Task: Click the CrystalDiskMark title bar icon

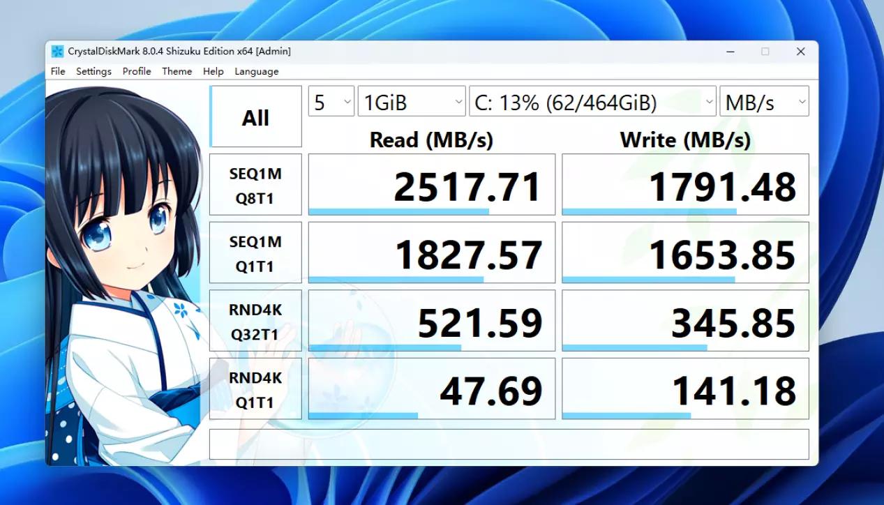Action: [x=57, y=52]
